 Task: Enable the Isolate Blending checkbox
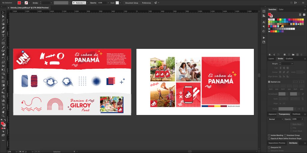pyautogui.click(x=269, y=135)
